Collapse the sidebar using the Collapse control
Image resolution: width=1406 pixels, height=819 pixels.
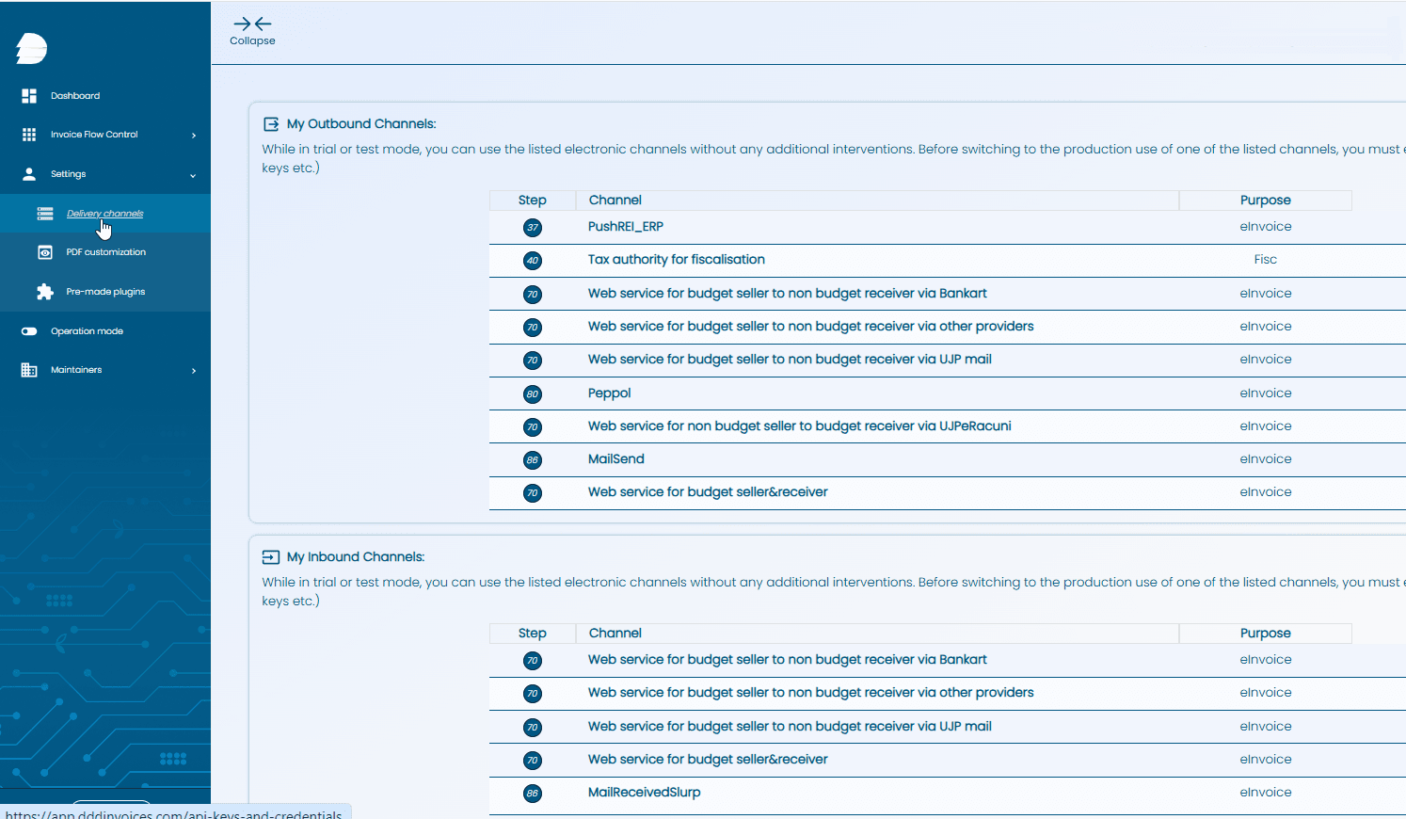[x=251, y=31]
